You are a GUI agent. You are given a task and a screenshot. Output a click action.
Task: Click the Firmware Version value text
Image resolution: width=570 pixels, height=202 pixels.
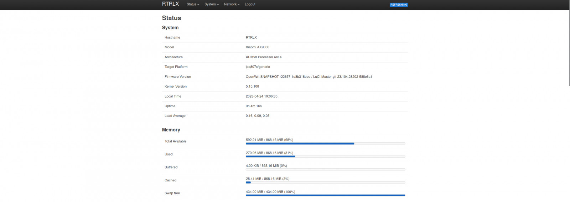(x=309, y=77)
